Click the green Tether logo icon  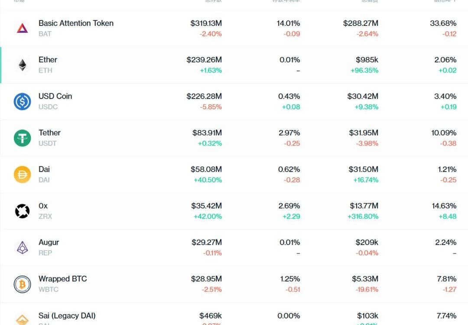(x=22, y=138)
